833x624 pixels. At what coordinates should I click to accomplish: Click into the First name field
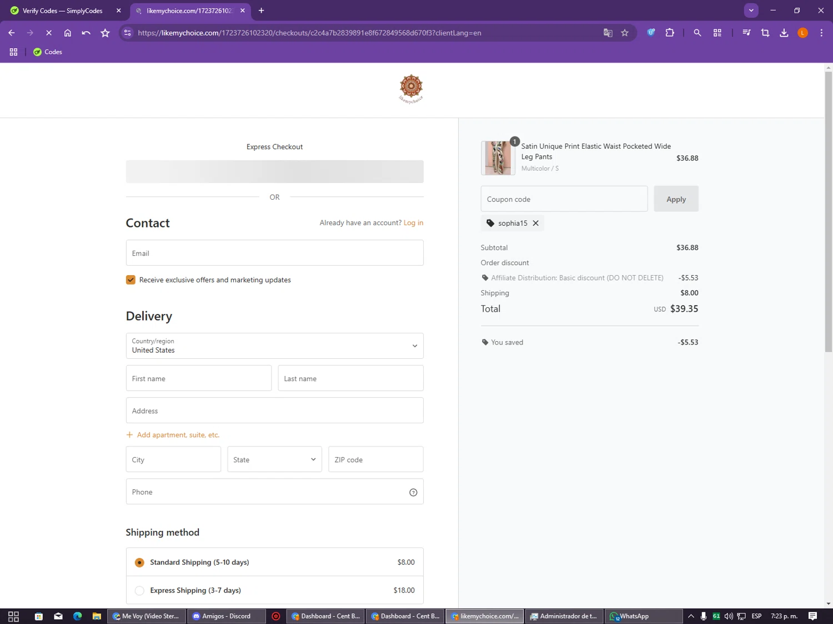pyautogui.click(x=199, y=378)
